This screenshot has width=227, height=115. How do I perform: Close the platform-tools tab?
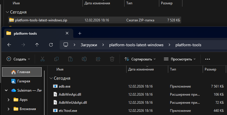click(x=67, y=33)
